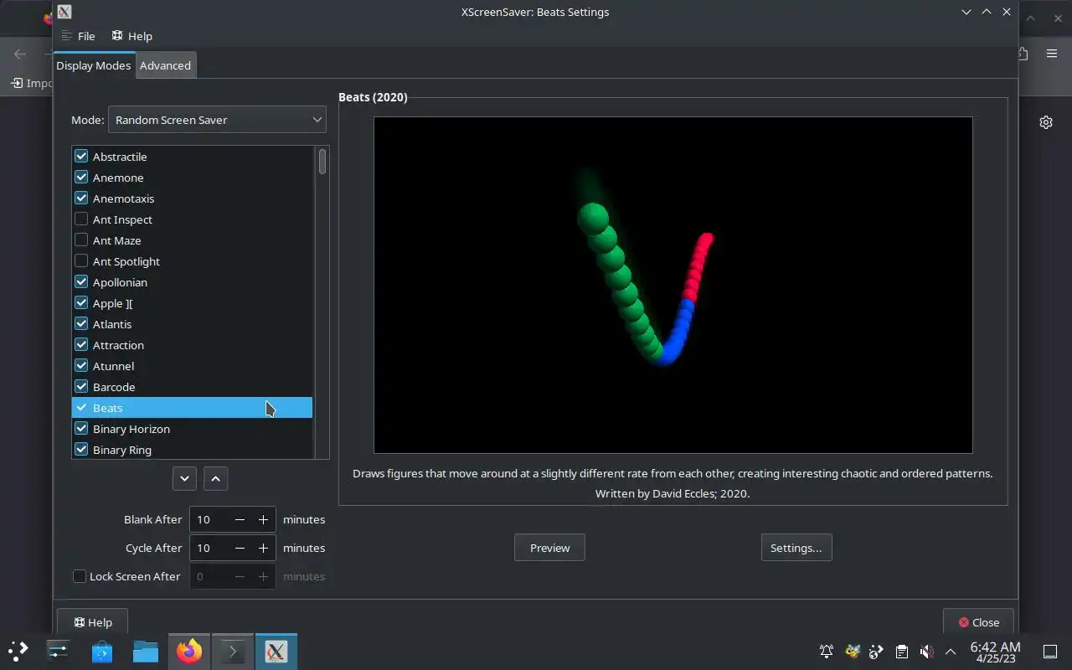Open the Dolphin file manager icon

(x=146, y=651)
